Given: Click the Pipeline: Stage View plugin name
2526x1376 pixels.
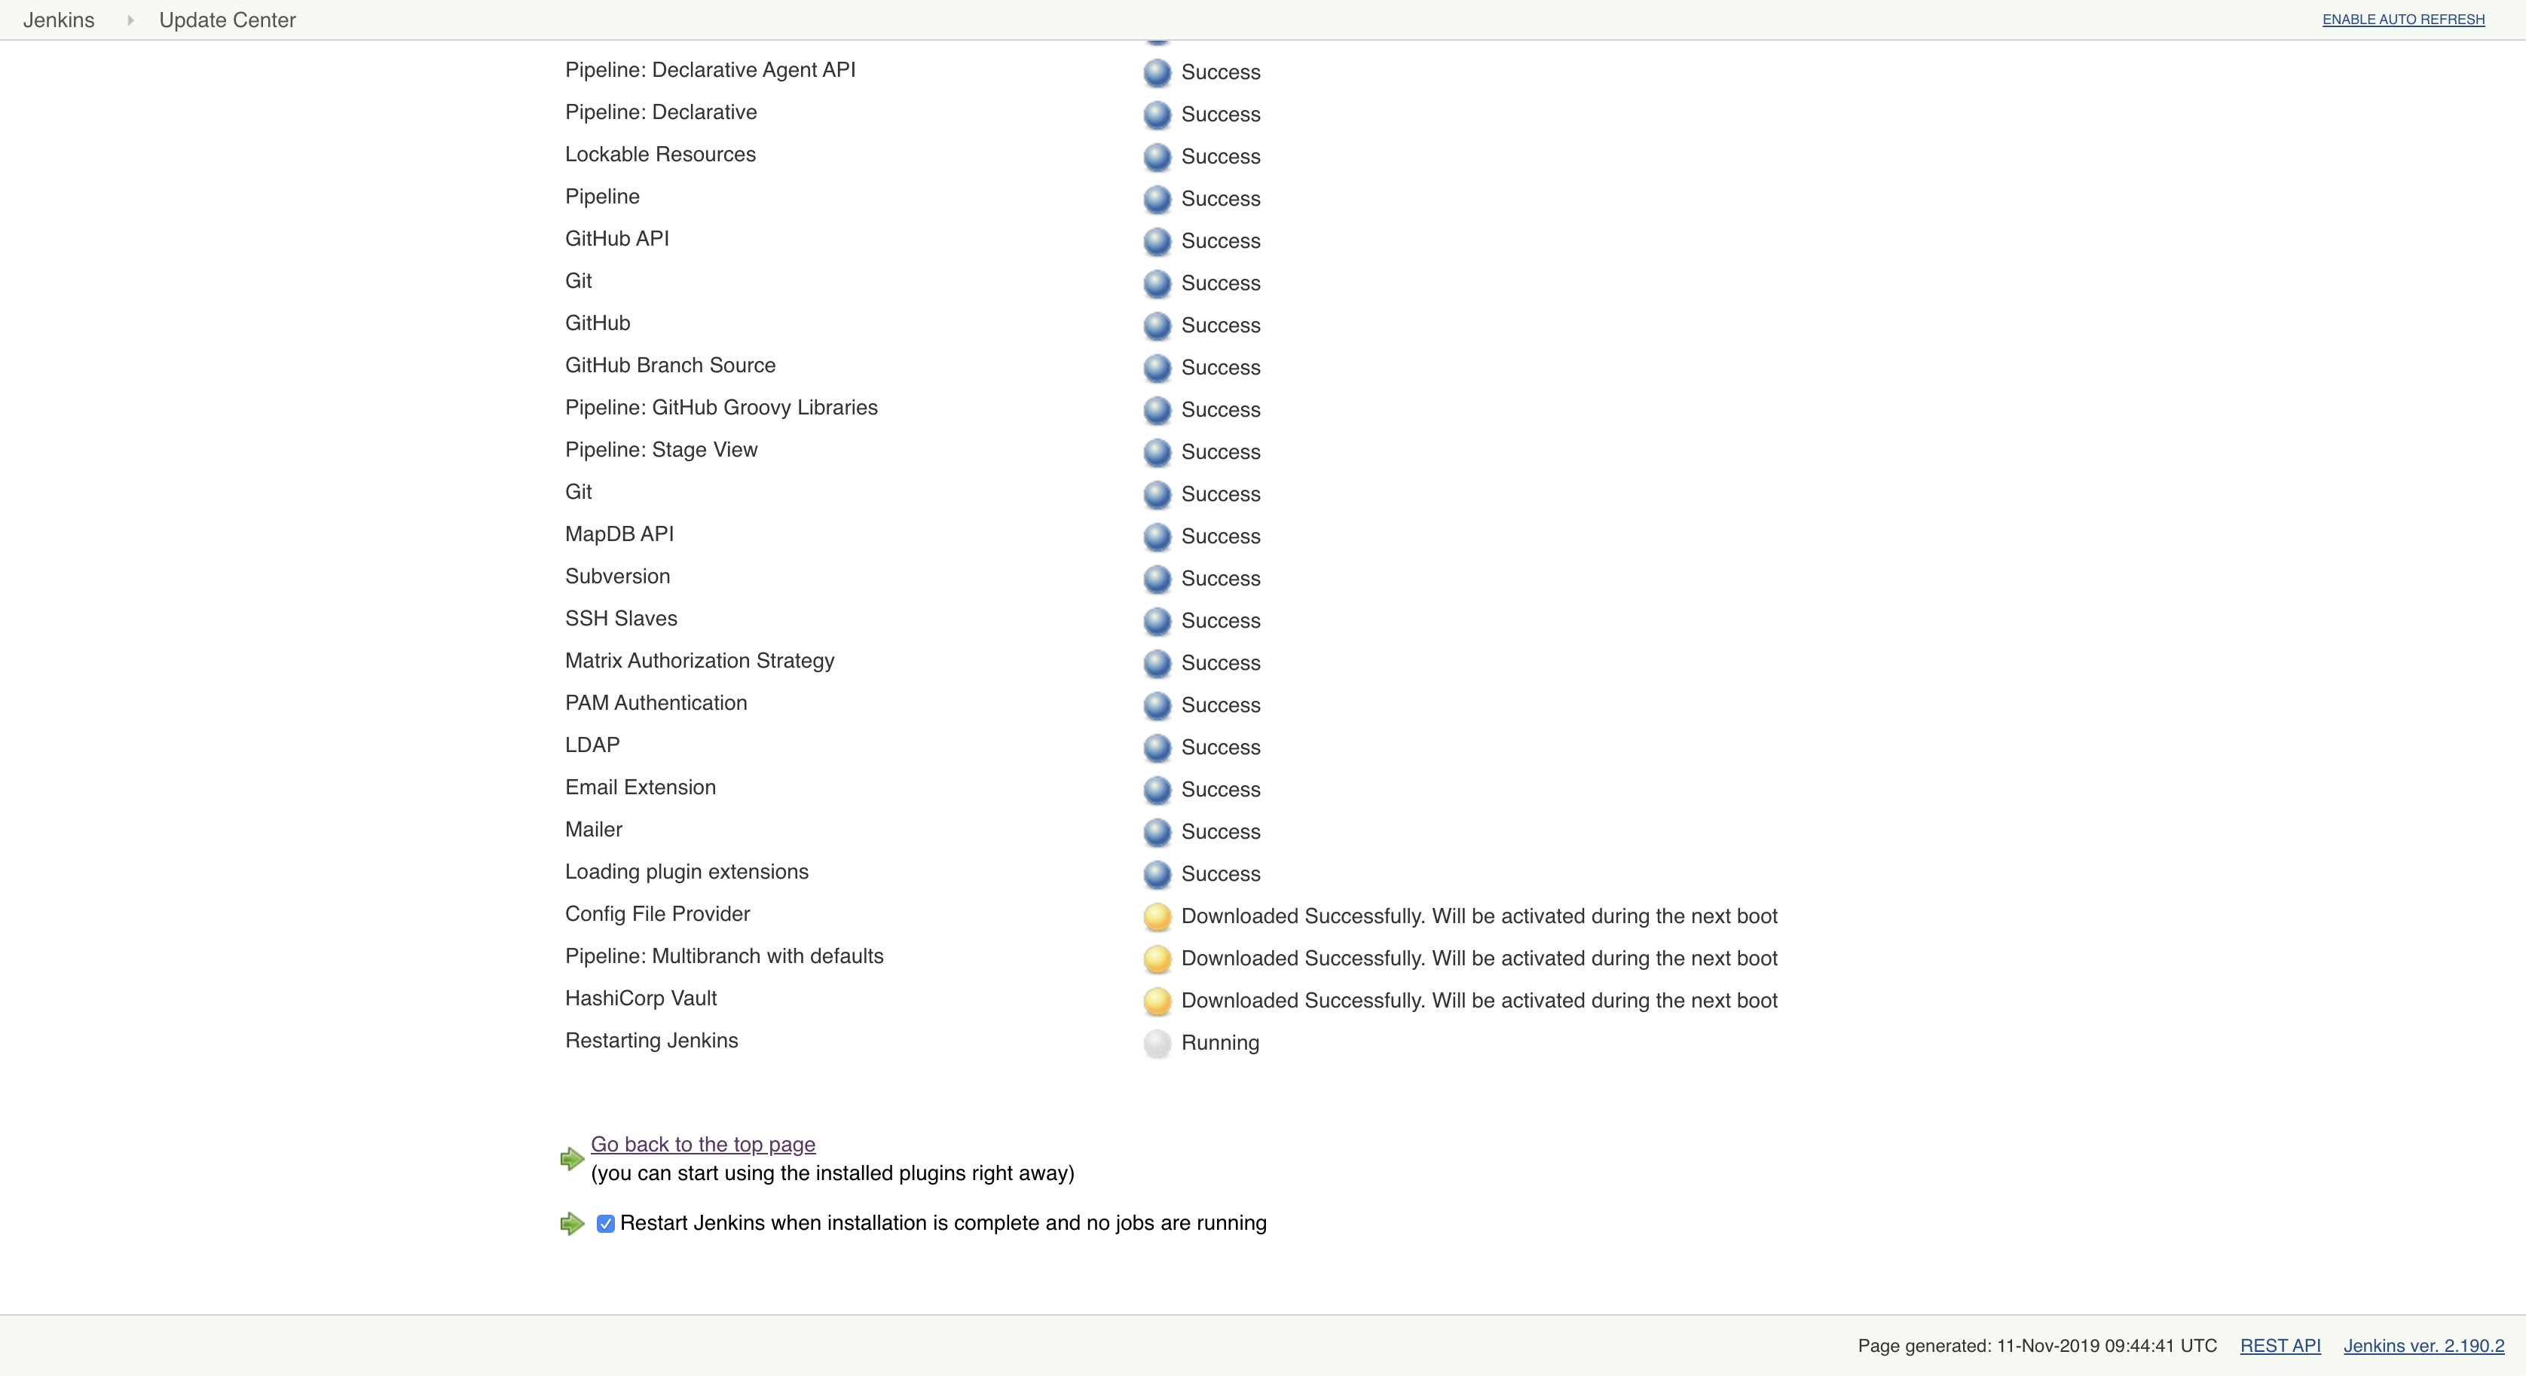Looking at the screenshot, I should pos(661,450).
